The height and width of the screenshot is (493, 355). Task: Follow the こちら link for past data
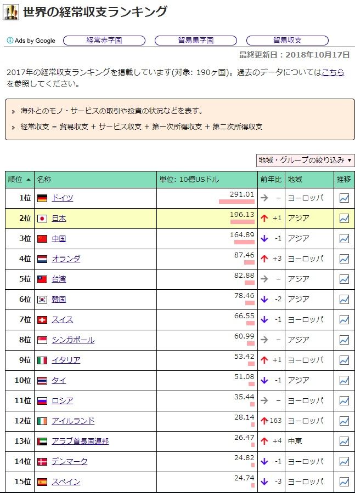click(333, 72)
